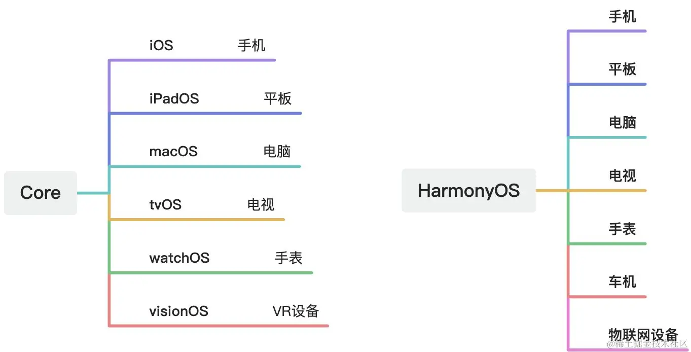Select 平板 label beside iPadOS
The image size is (691, 352).
tap(278, 98)
